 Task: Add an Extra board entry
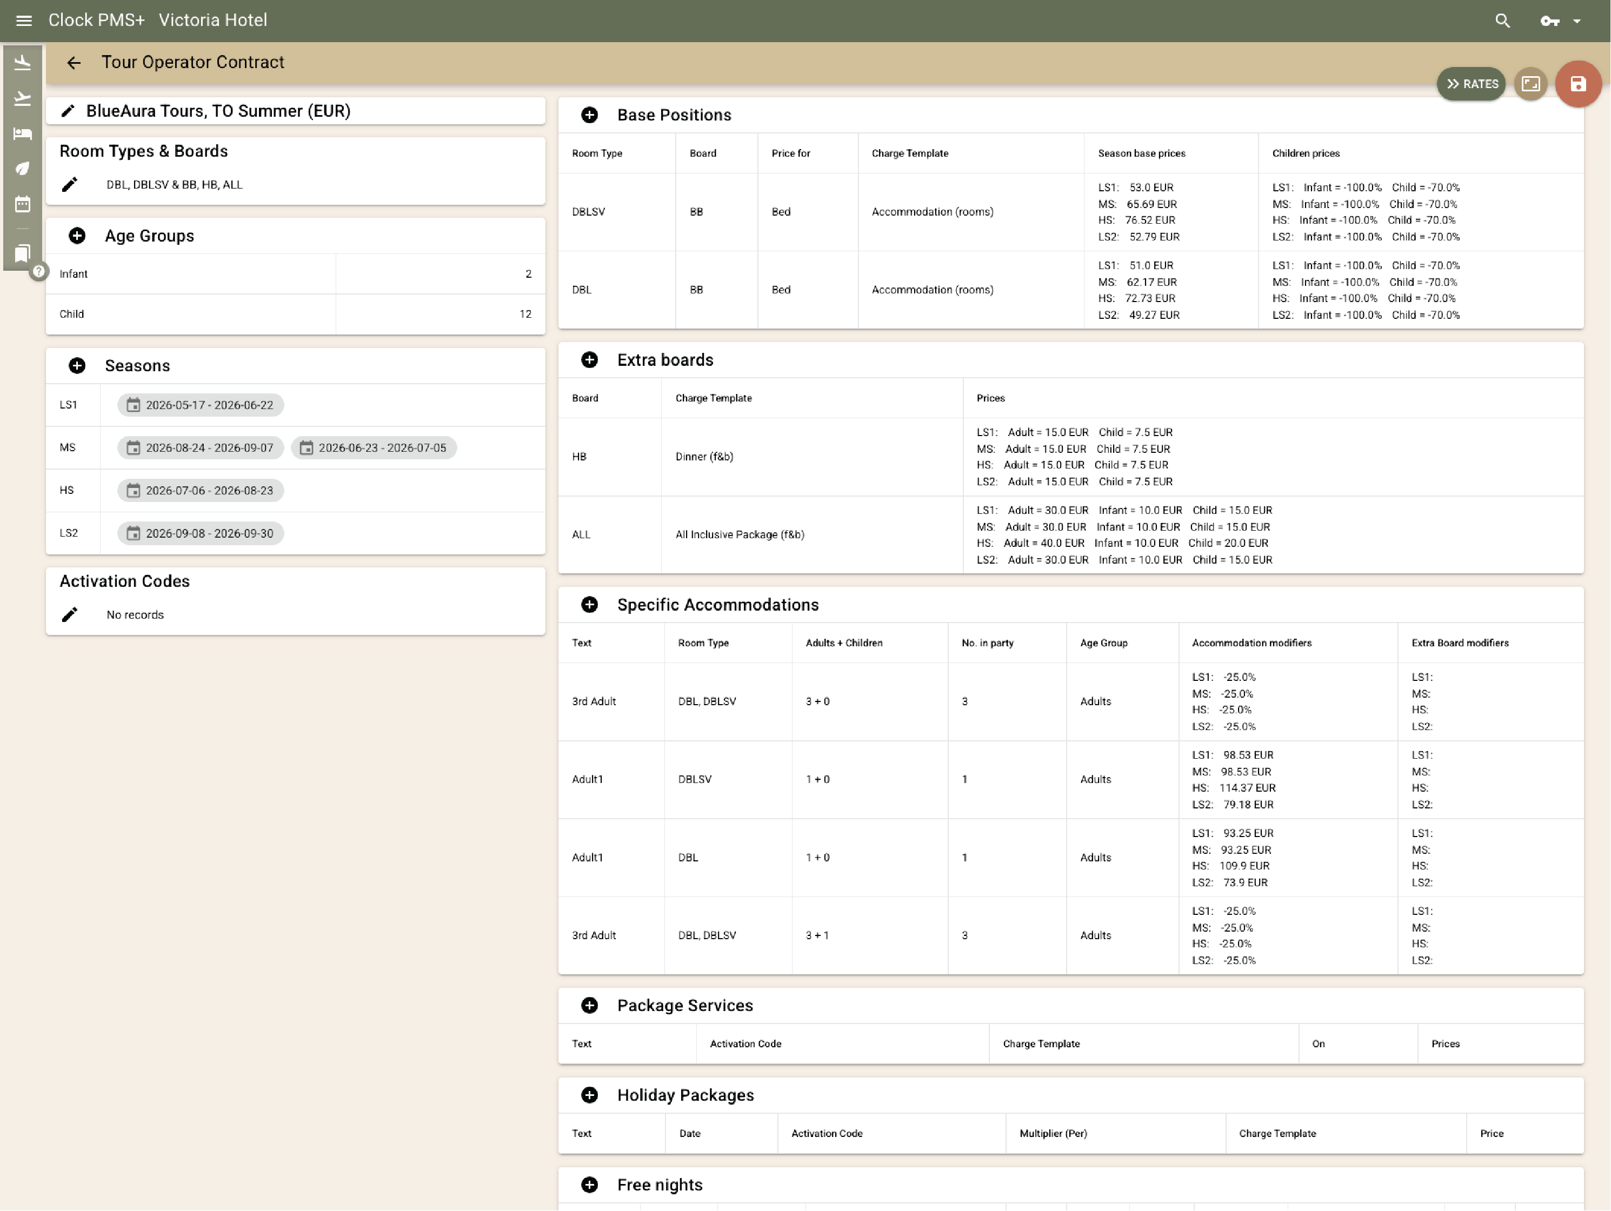pyautogui.click(x=589, y=360)
